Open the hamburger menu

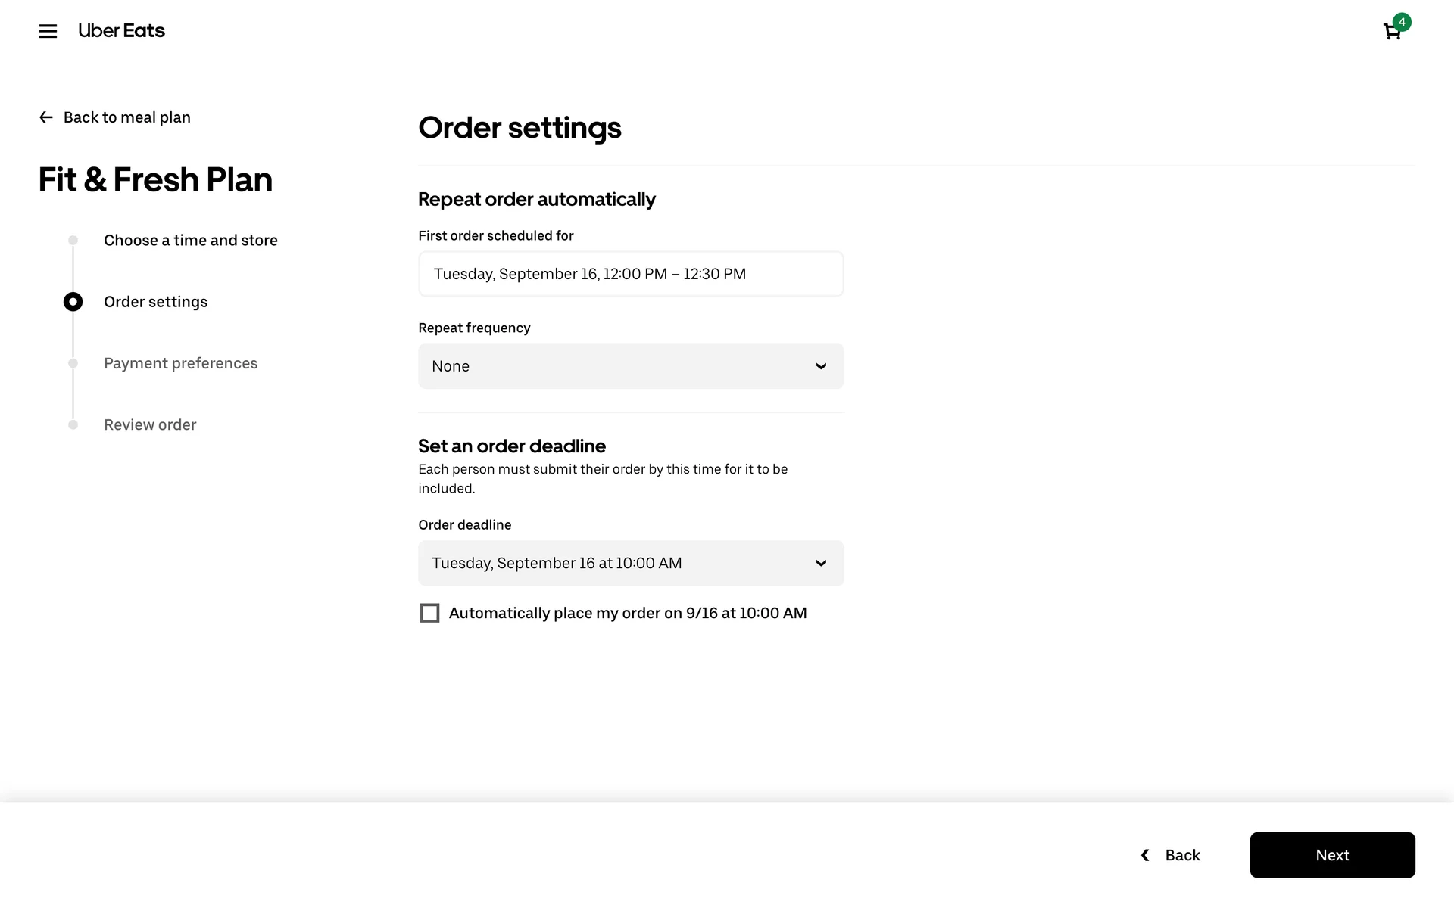[x=48, y=31]
